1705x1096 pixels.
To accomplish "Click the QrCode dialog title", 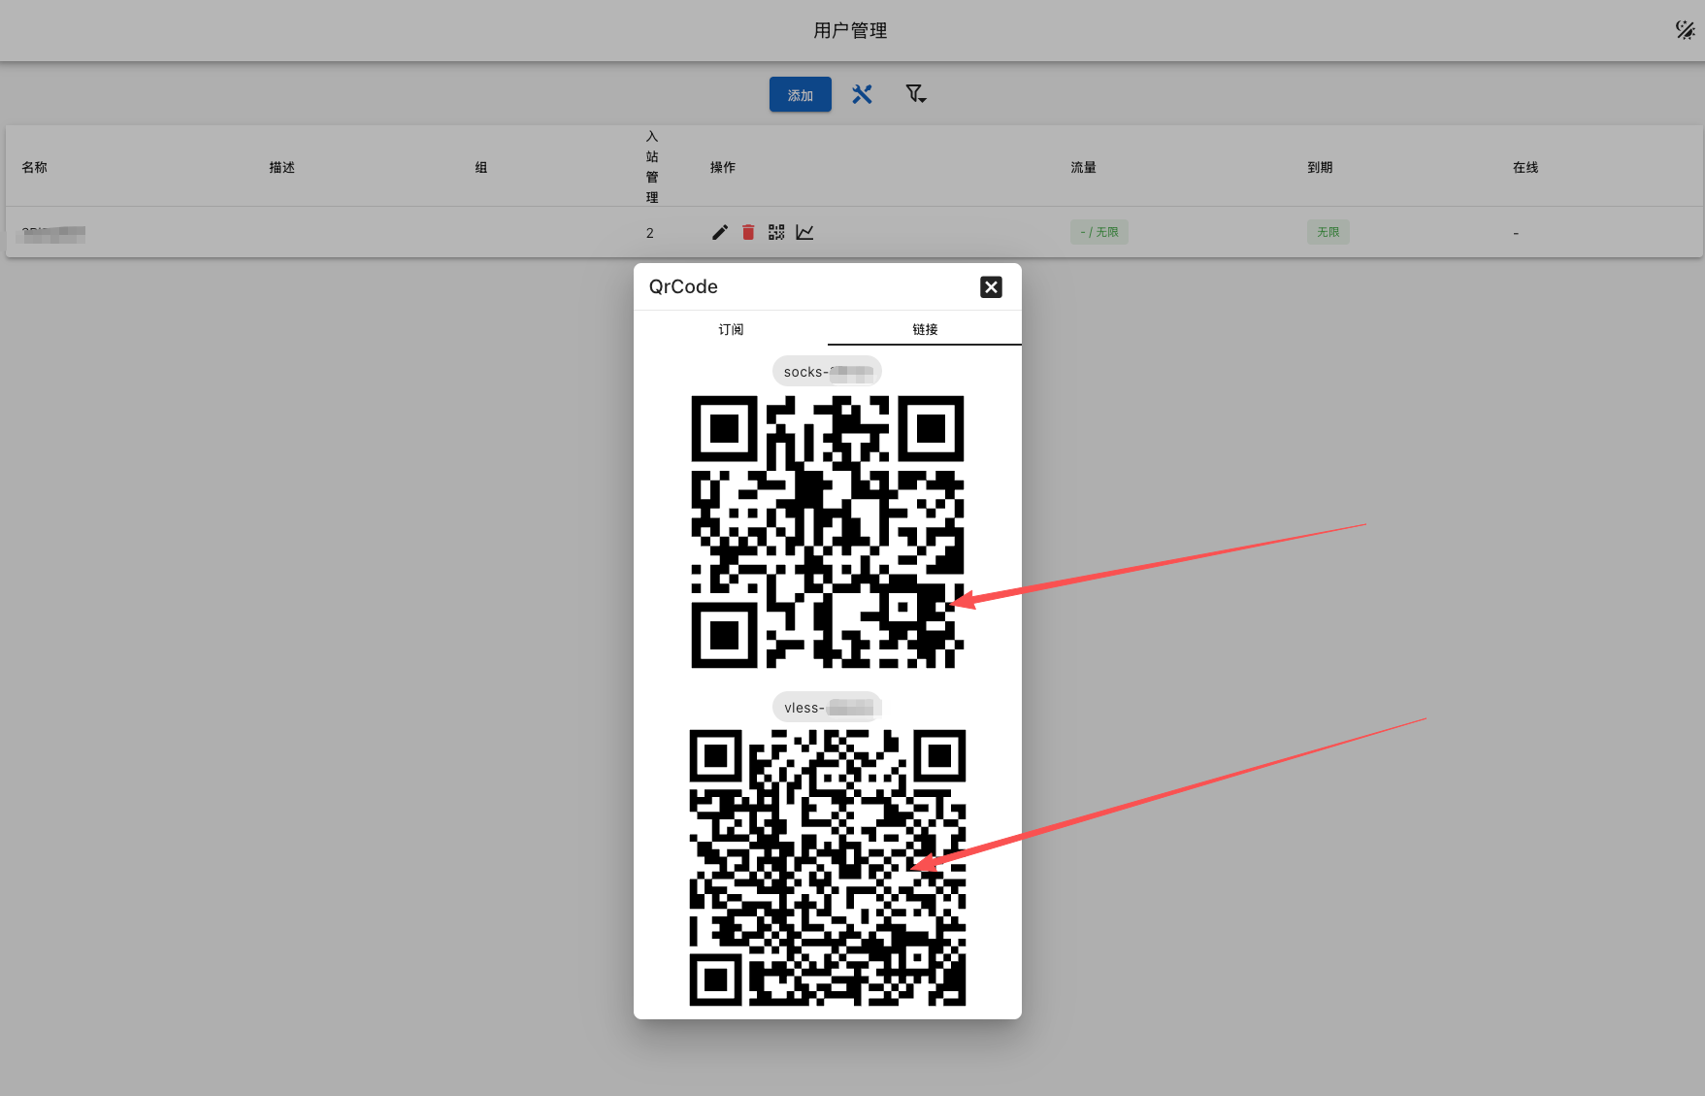I will (x=683, y=286).
